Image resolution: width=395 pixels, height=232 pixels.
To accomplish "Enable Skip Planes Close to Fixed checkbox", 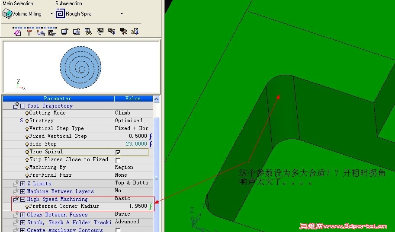I will [x=118, y=160].
